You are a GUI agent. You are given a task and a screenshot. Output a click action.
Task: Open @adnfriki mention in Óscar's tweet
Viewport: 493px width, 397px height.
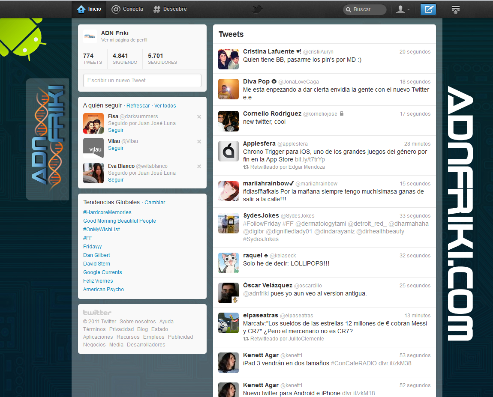(256, 293)
